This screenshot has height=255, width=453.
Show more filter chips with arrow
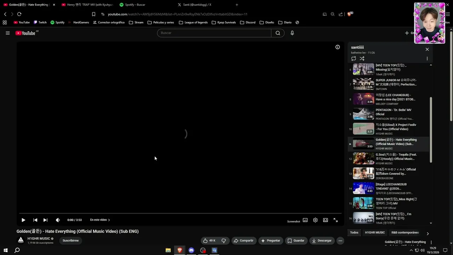(x=428, y=233)
